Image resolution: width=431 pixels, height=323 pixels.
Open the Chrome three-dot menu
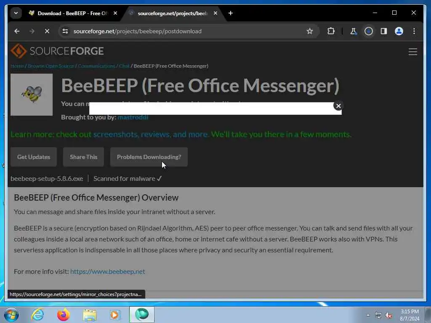pos(414,31)
